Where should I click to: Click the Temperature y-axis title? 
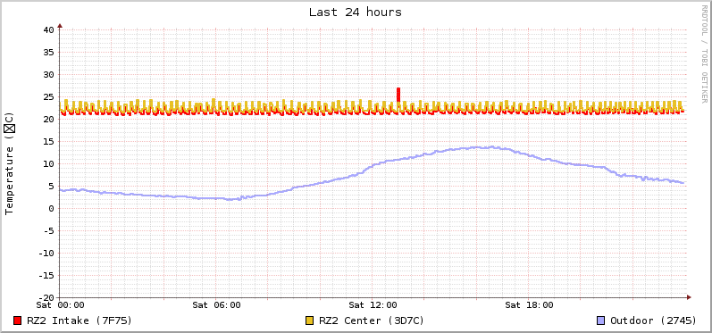point(10,163)
